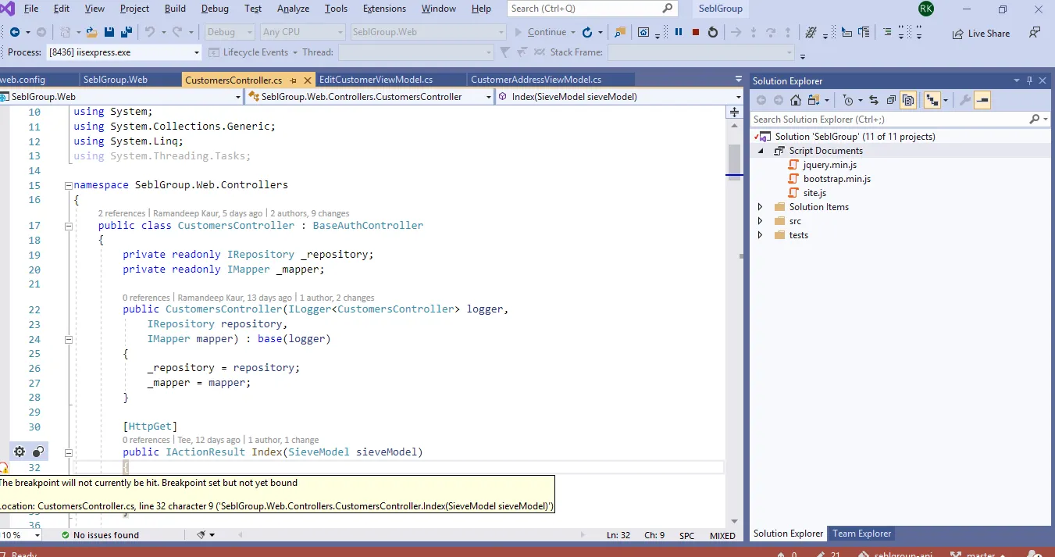Click the editor vertical scrollbar thumb
The width and height of the screenshot is (1055, 557).
[734, 161]
